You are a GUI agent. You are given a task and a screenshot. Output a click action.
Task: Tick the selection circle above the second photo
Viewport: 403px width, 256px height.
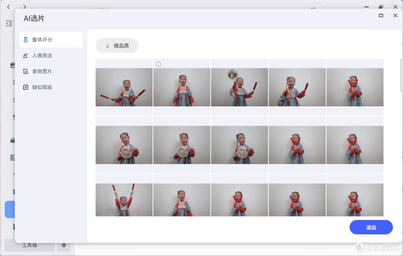[158, 64]
